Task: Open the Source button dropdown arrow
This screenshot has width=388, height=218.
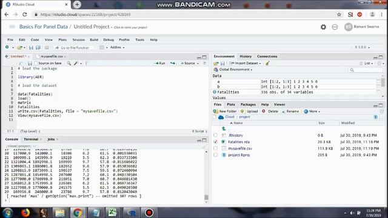Action: [x=198, y=64]
